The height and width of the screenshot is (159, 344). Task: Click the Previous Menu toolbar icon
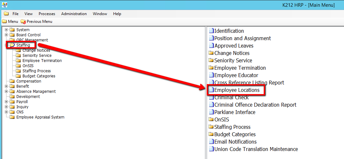23,22
